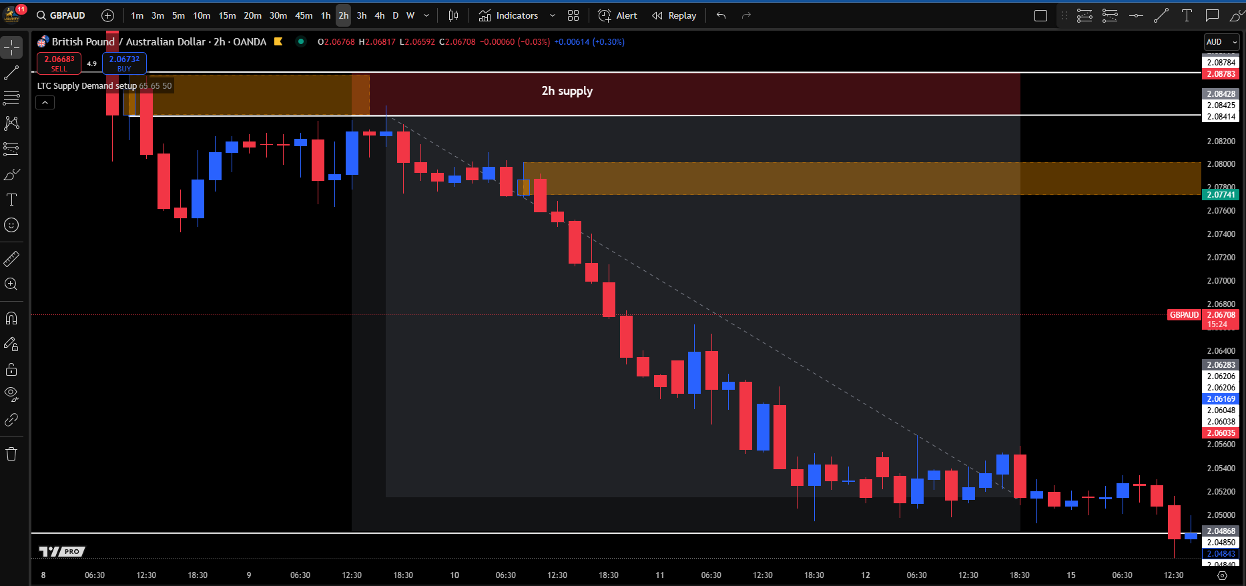This screenshot has height=586, width=1246.
Task: Open the GBPAUD symbol search
Action: click(x=61, y=15)
